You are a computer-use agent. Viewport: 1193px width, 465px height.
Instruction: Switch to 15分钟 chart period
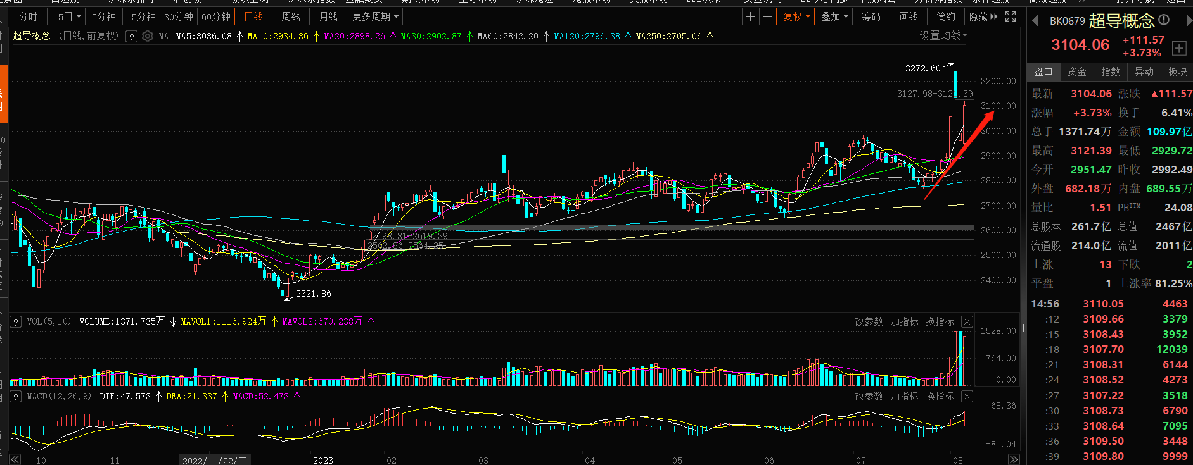coord(141,17)
